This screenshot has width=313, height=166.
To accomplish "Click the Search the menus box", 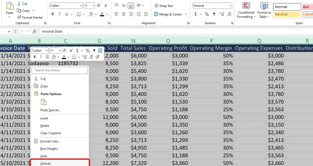I will [60, 70].
